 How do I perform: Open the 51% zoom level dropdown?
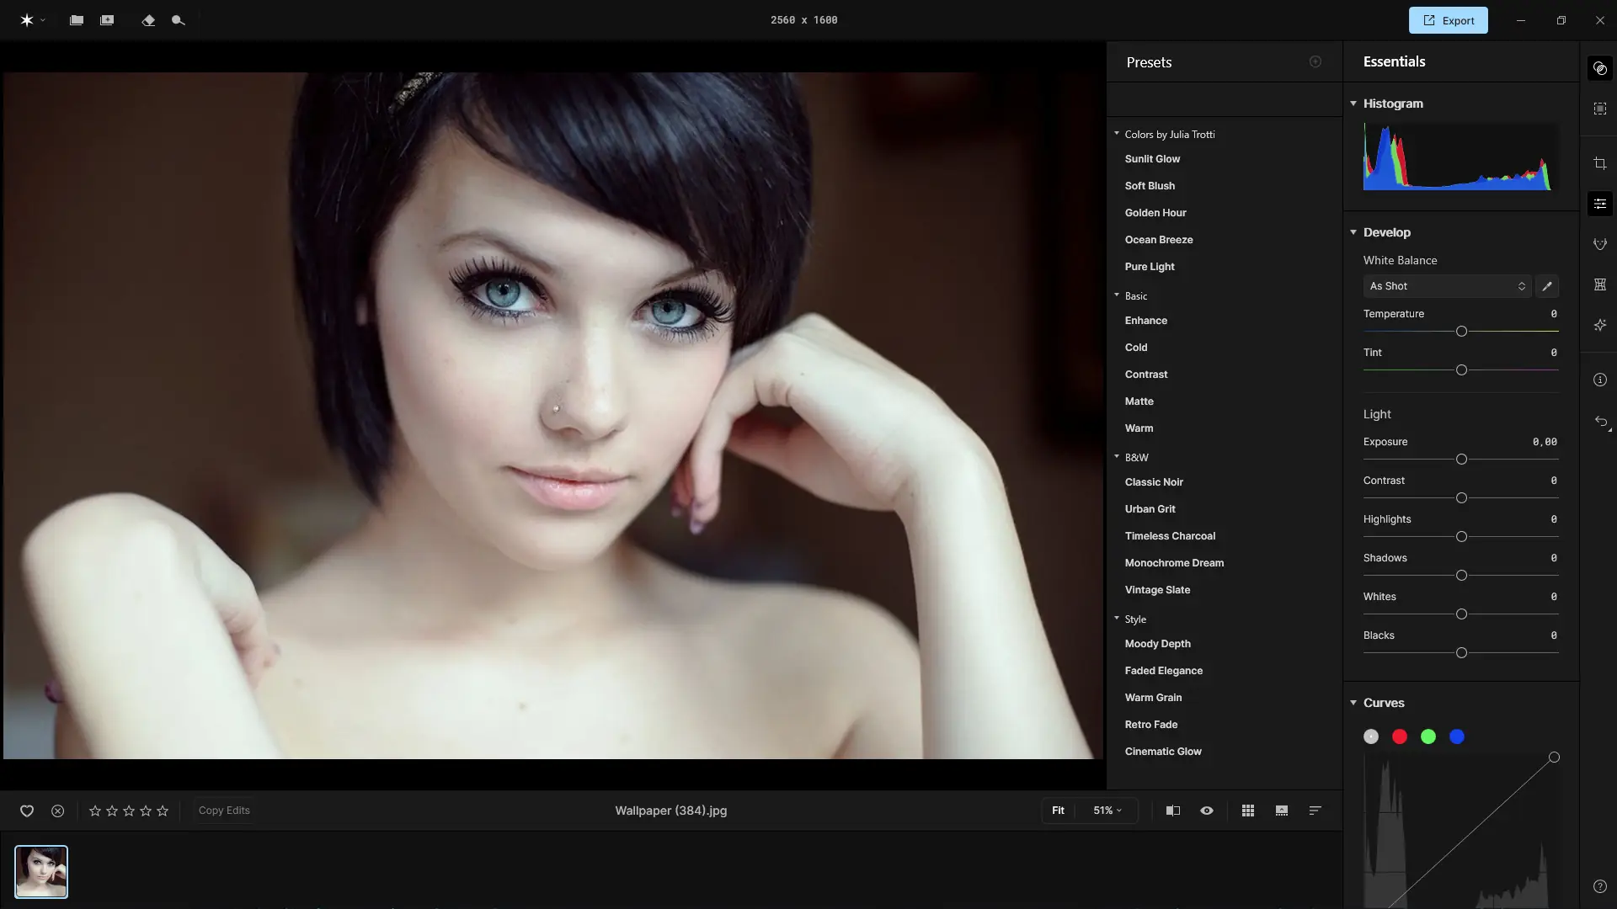point(1107,811)
